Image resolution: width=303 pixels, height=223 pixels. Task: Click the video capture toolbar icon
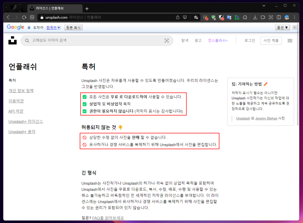(x=263, y=17)
